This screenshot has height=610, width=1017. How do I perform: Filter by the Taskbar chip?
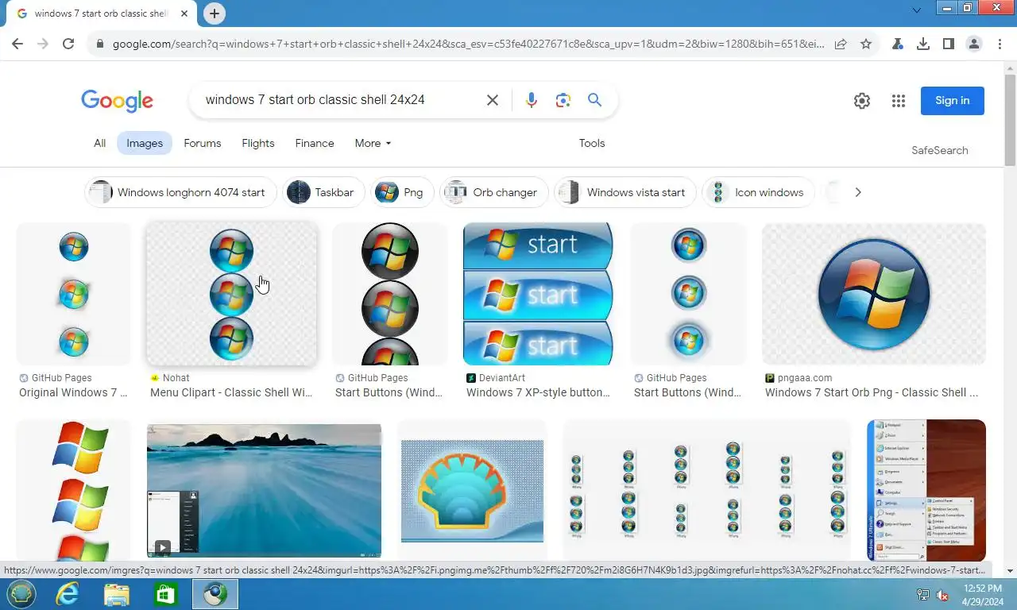(x=323, y=192)
